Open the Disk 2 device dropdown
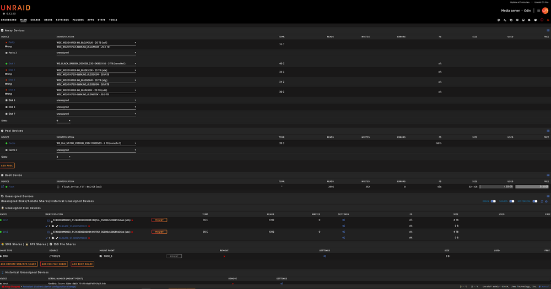551x289 pixels. click(x=96, y=70)
